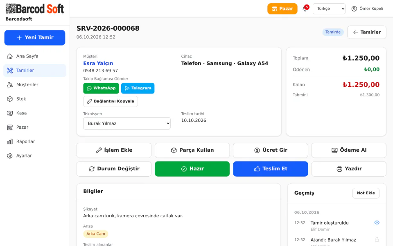Click device text Telefon · Samsung · Galaxy A54
The image size is (393, 246).
coord(225,63)
